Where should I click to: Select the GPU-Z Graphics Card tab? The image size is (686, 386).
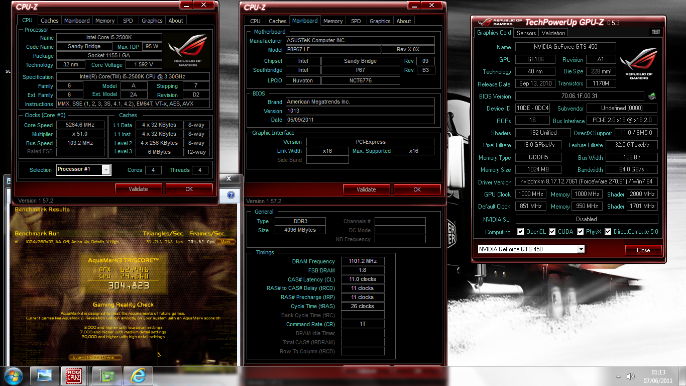click(494, 33)
